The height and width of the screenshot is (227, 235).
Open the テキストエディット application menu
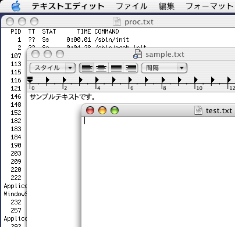pos(68,6)
